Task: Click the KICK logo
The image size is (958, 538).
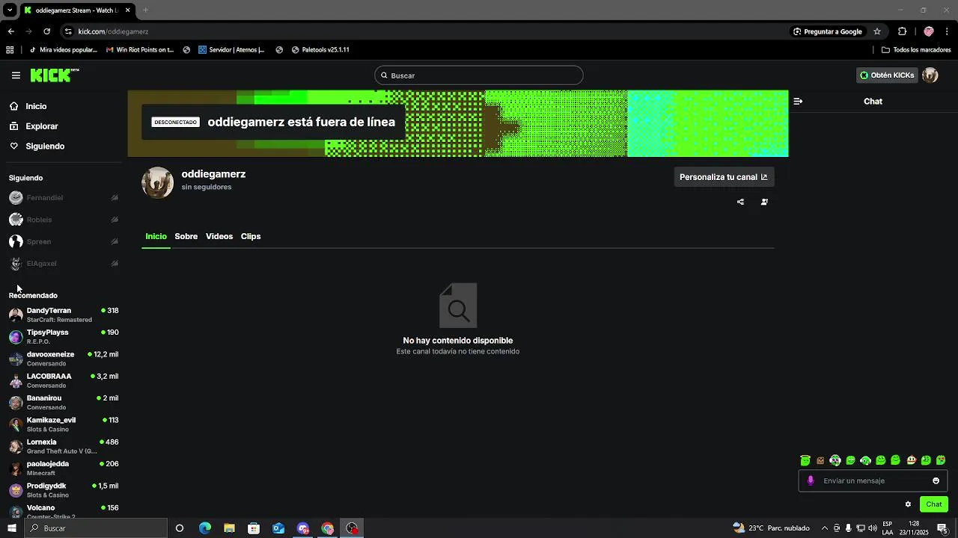Action: click(54, 75)
